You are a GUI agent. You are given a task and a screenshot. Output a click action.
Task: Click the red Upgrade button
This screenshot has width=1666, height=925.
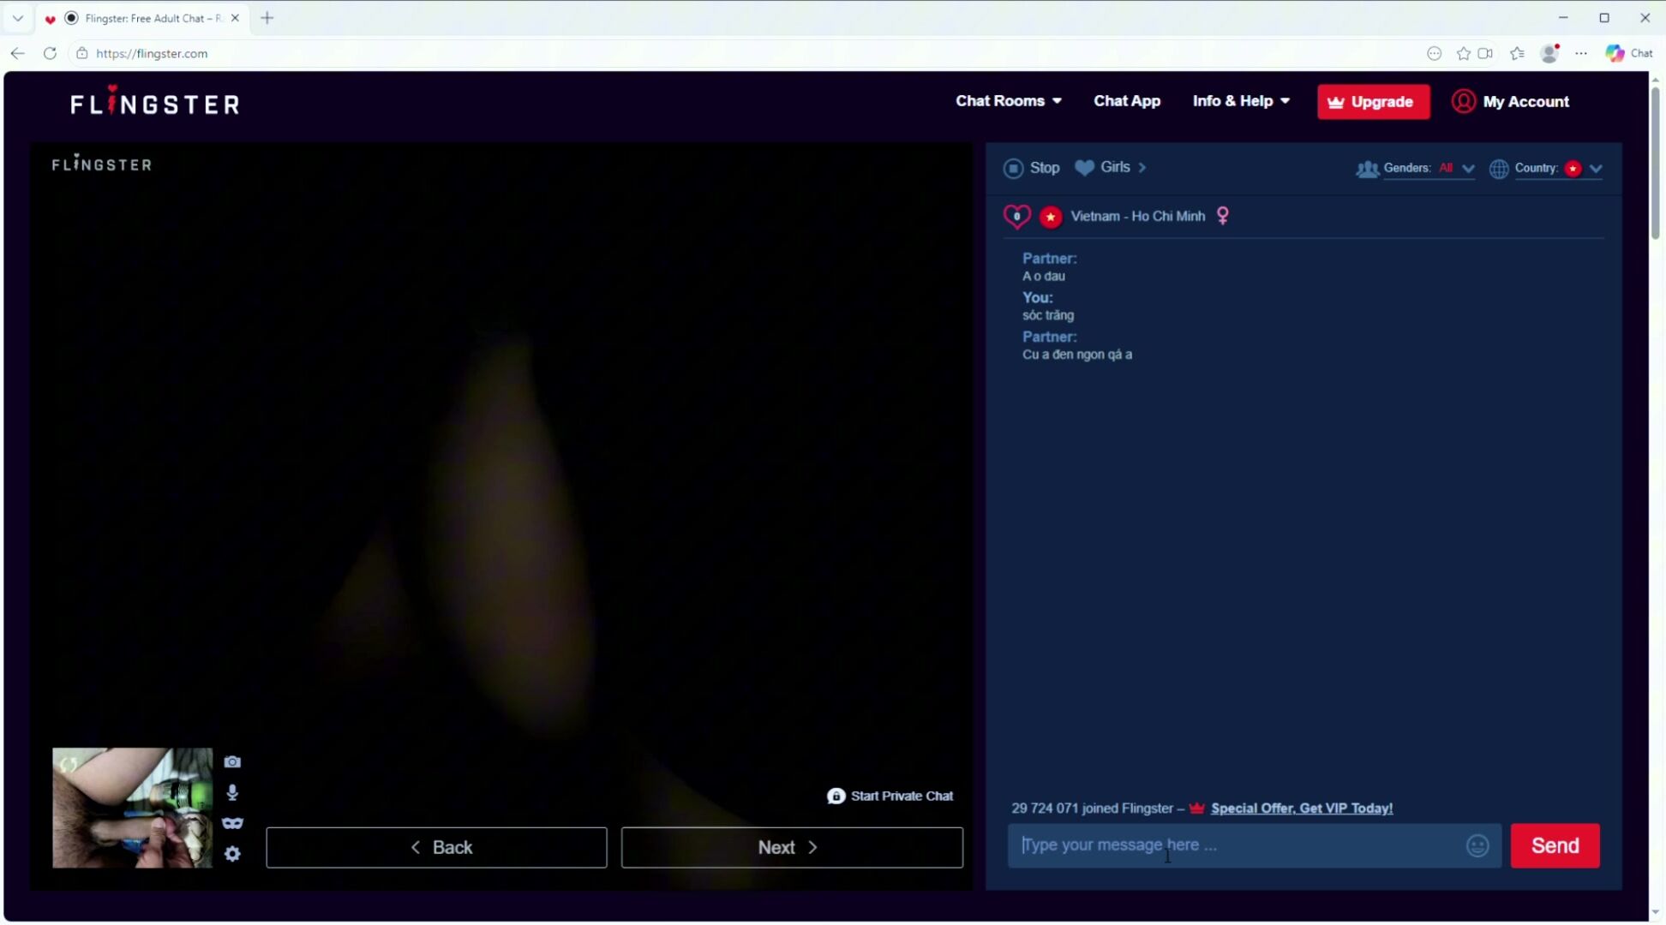[1373, 102]
